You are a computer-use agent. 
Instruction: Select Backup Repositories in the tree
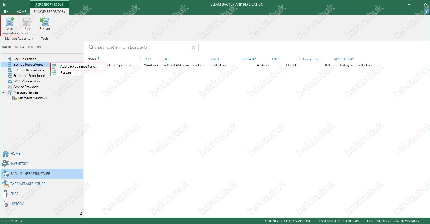pos(28,65)
